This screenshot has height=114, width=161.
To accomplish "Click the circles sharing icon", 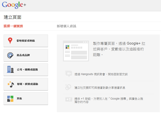I will point(68,87).
